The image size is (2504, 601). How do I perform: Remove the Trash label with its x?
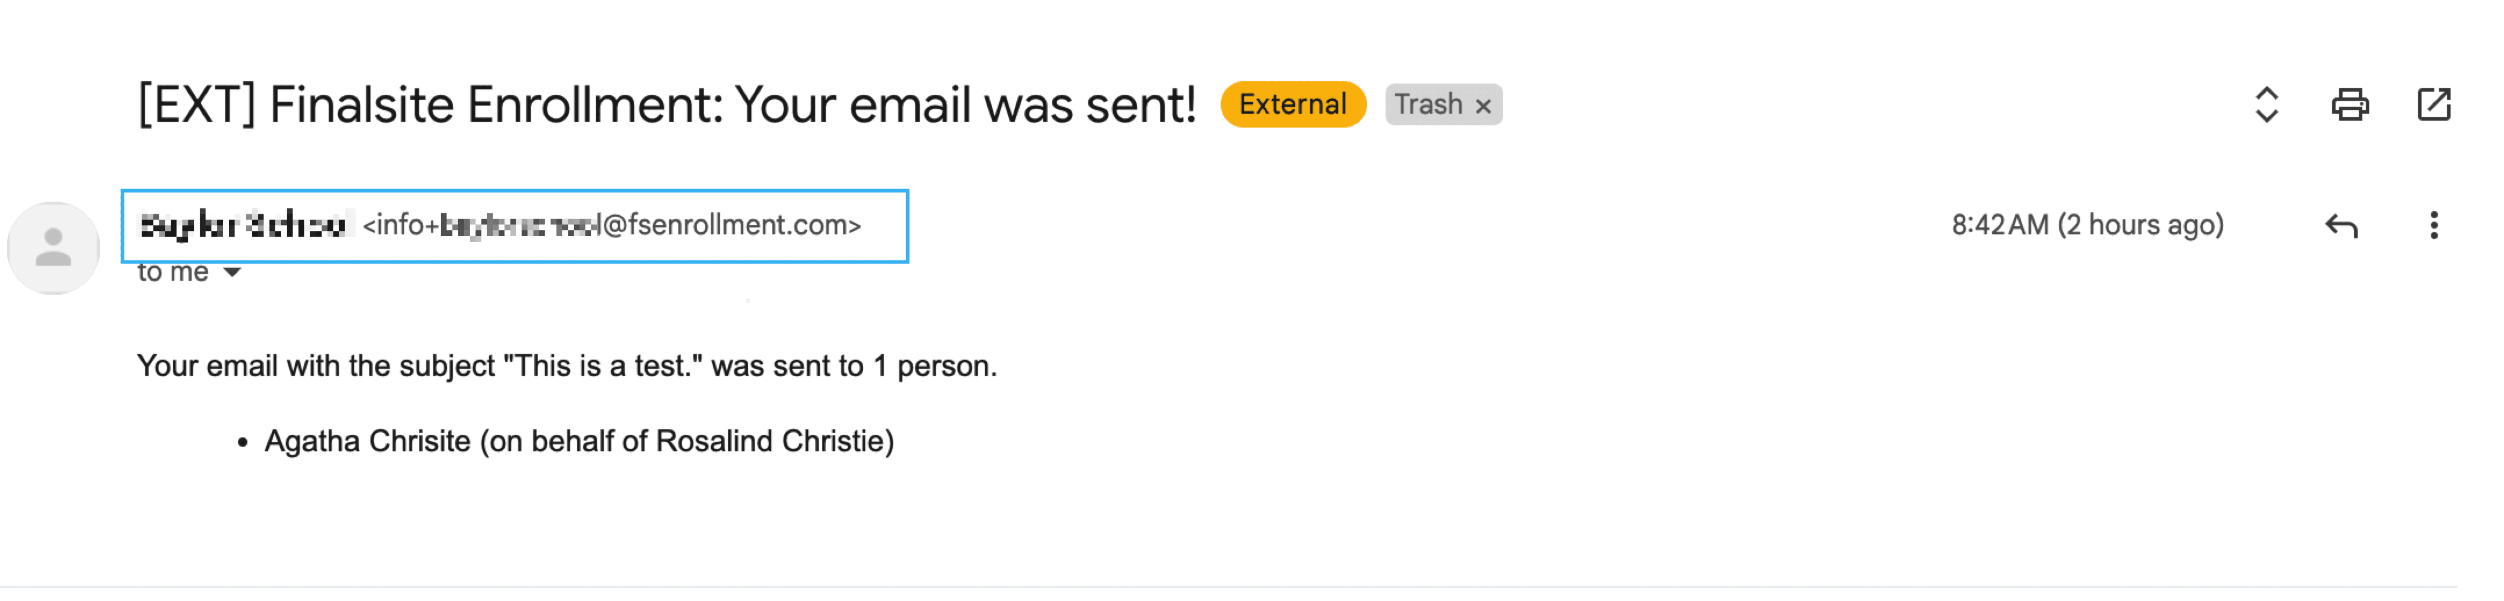pyautogui.click(x=1483, y=106)
